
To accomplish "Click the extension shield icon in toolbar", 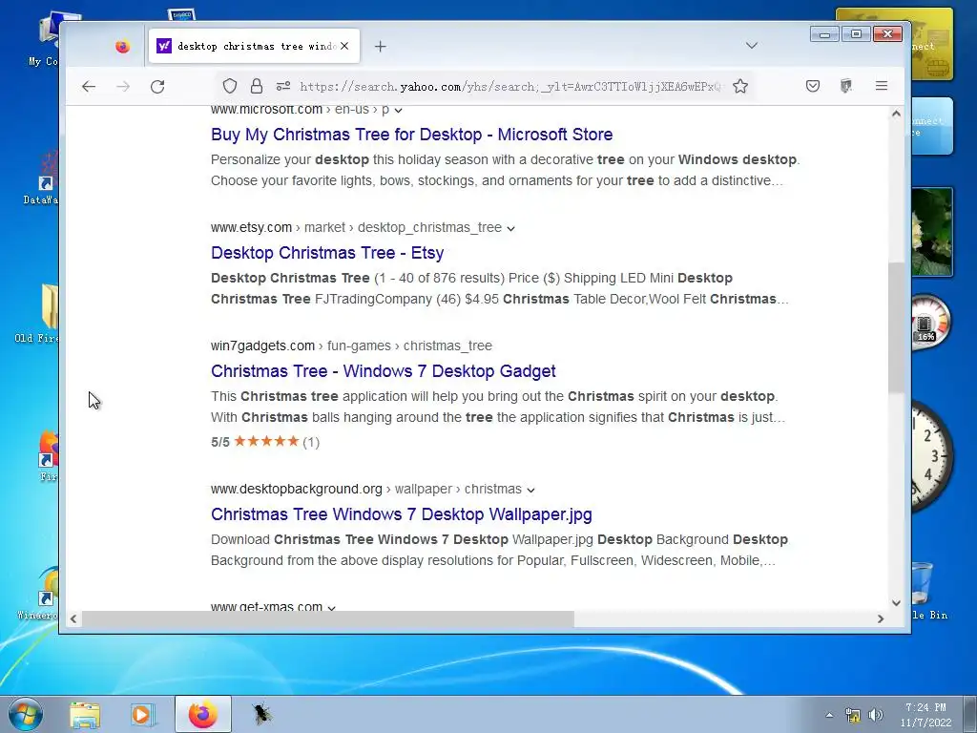I will click(x=845, y=86).
